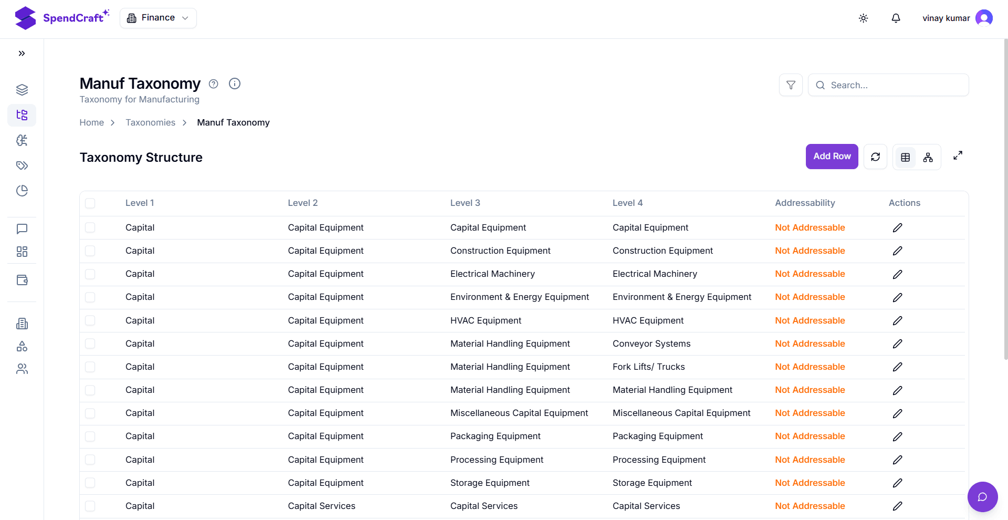This screenshot has width=1008, height=520.
Task: Open the Taxonomies panel in the sidebar
Action: pyautogui.click(x=22, y=115)
